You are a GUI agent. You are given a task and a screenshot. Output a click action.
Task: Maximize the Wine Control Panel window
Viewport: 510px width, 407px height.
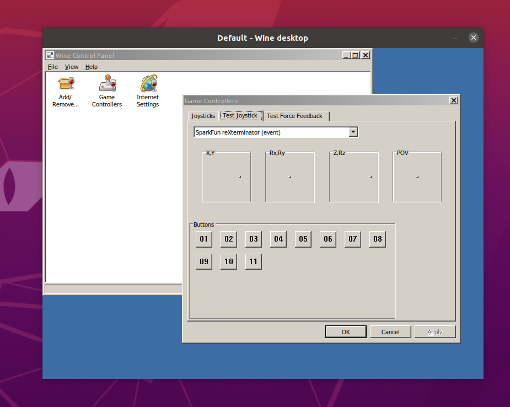click(x=356, y=55)
